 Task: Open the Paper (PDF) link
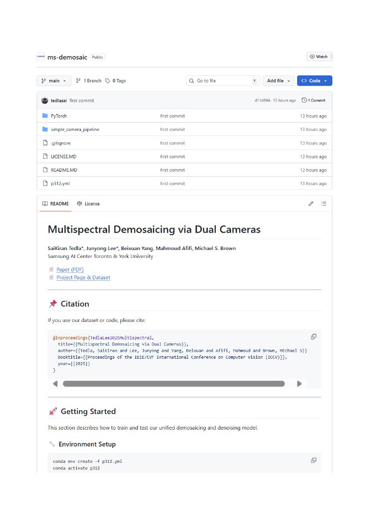[x=70, y=269]
